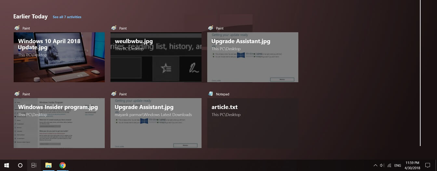437x171 pixels.
Task: Open File Explorer from the taskbar
Action: [48, 165]
